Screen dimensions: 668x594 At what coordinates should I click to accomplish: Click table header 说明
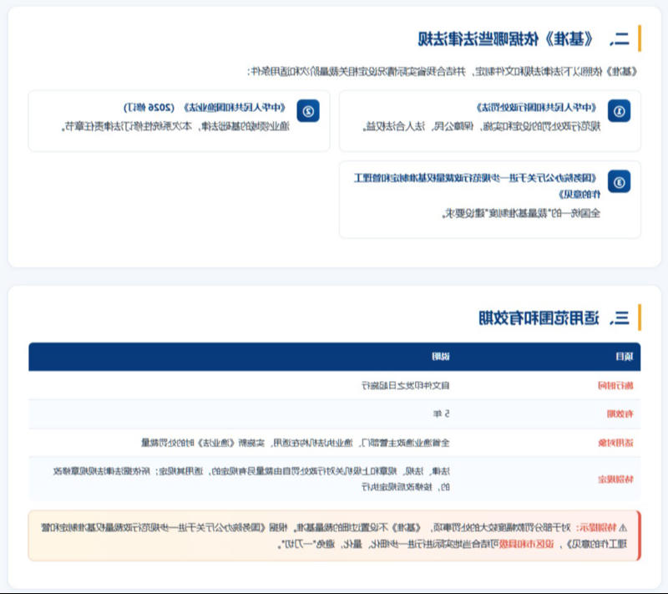coord(441,356)
